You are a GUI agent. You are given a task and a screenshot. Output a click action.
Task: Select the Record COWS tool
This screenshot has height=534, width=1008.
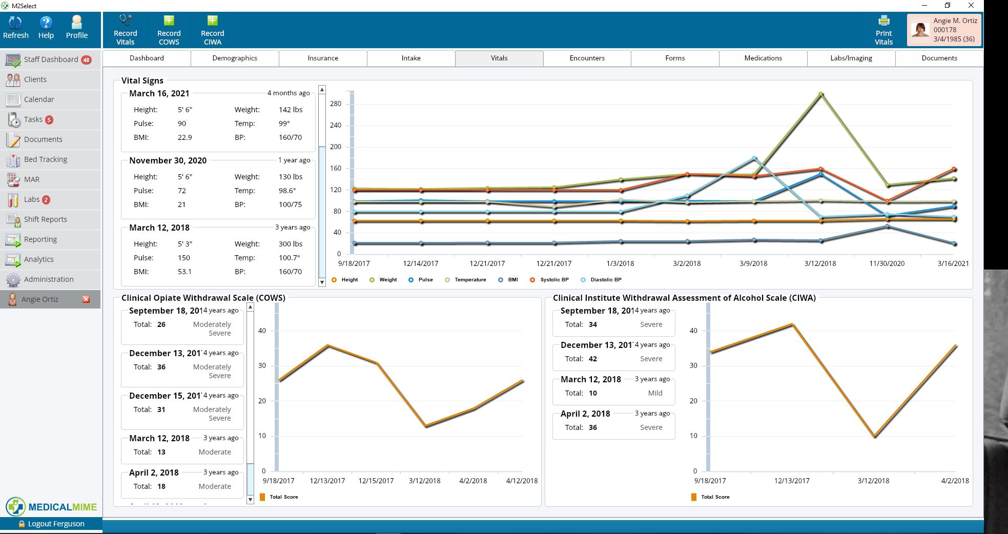pos(169,29)
